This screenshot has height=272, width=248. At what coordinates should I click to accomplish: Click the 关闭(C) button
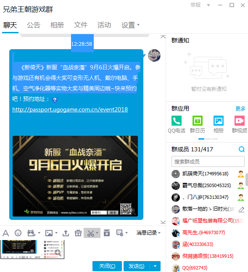click(107, 266)
